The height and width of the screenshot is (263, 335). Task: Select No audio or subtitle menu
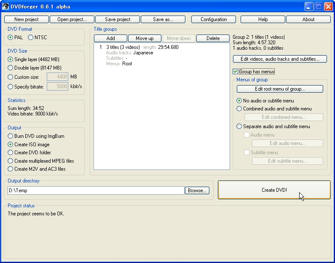click(x=239, y=101)
